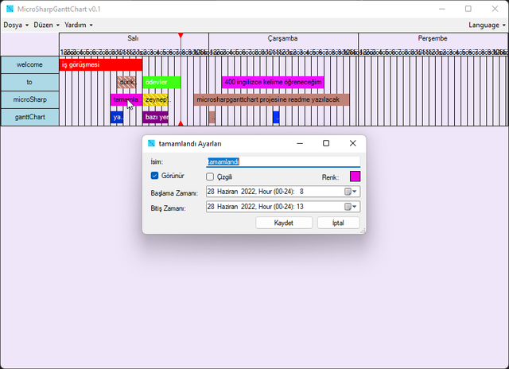Open the Language dropdown menu

coord(487,25)
